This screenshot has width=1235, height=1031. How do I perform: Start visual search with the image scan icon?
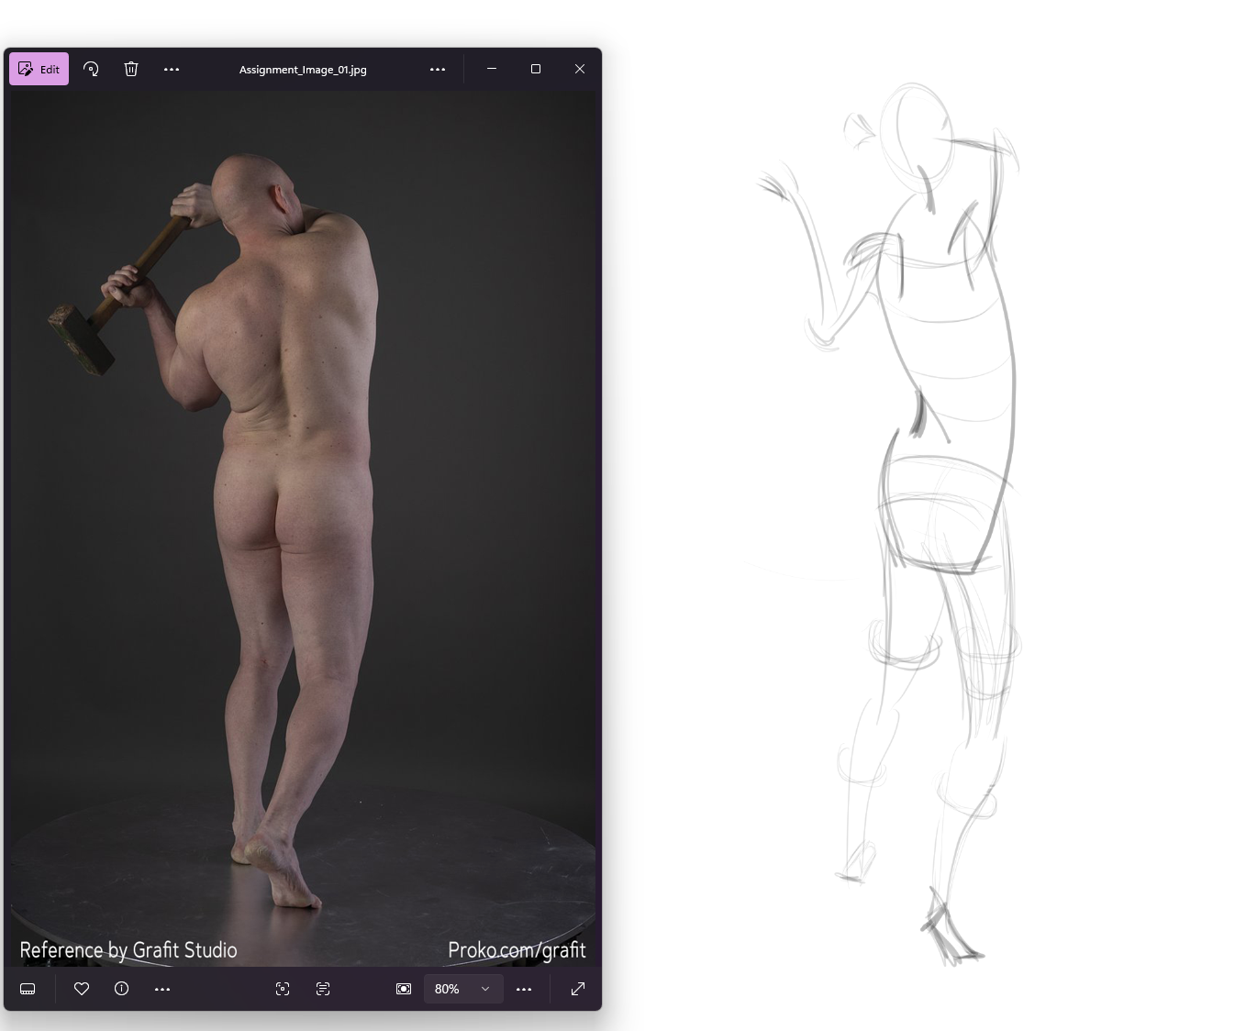click(x=283, y=989)
